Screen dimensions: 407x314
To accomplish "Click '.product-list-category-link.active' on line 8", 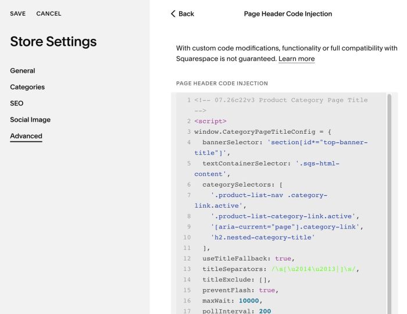I will click(x=283, y=216).
